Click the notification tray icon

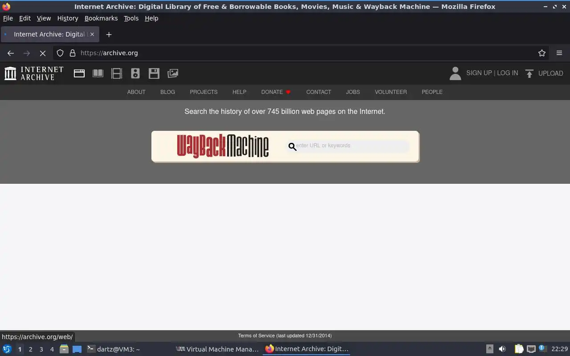pos(542,348)
